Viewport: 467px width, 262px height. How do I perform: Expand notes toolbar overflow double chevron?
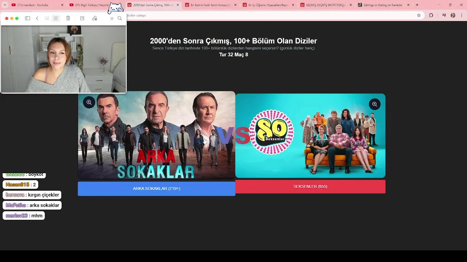[x=112, y=18]
